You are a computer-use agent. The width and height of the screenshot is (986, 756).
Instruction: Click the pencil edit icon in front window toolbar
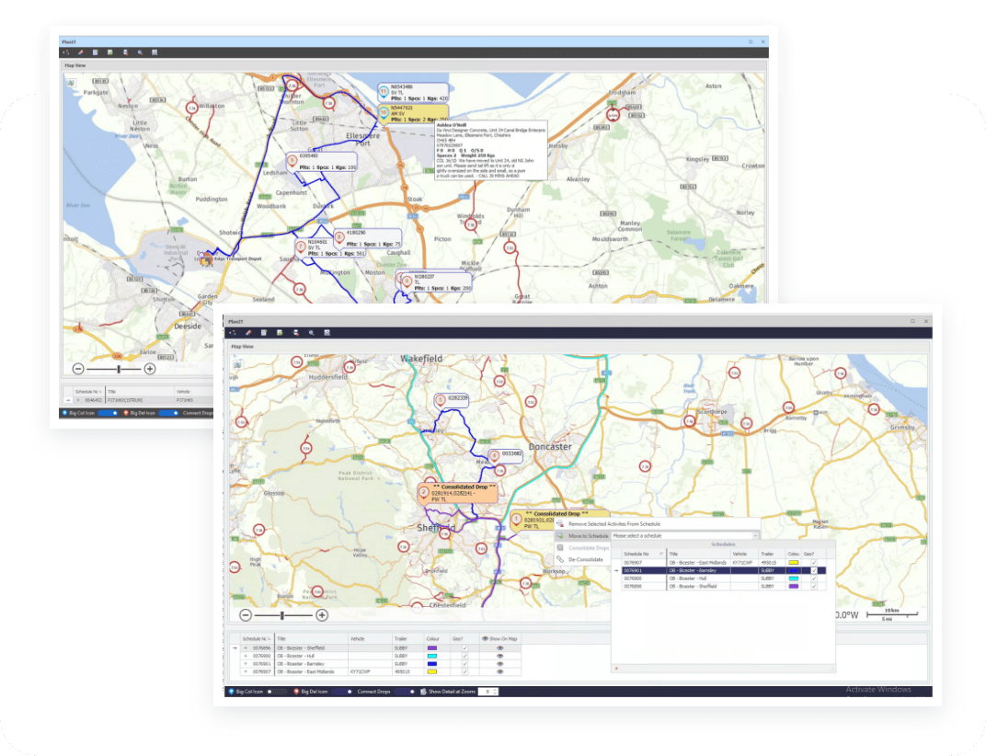[249, 332]
